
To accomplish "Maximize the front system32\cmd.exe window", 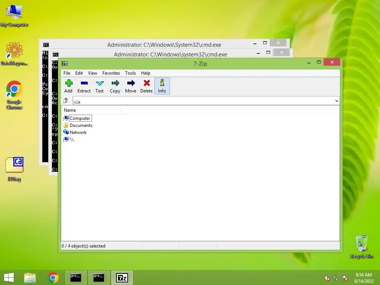I will (x=268, y=52).
